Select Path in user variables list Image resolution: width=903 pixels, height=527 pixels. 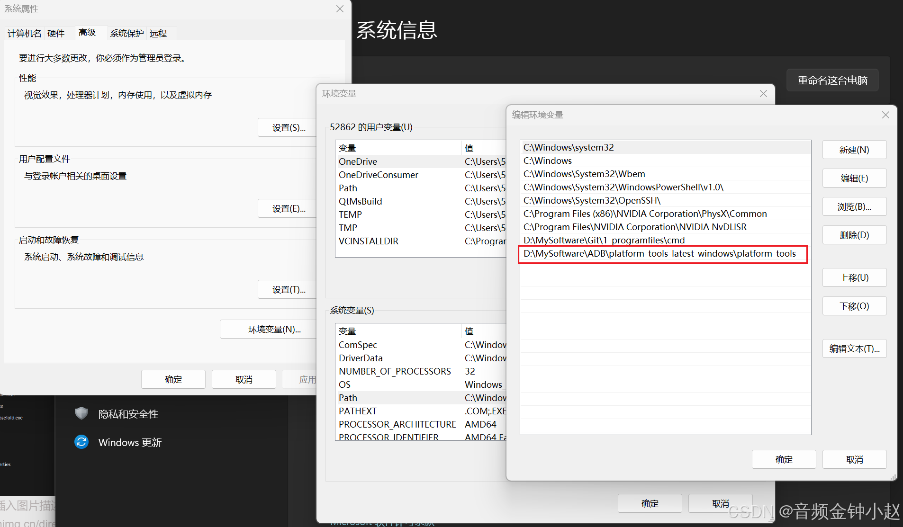point(421,188)
